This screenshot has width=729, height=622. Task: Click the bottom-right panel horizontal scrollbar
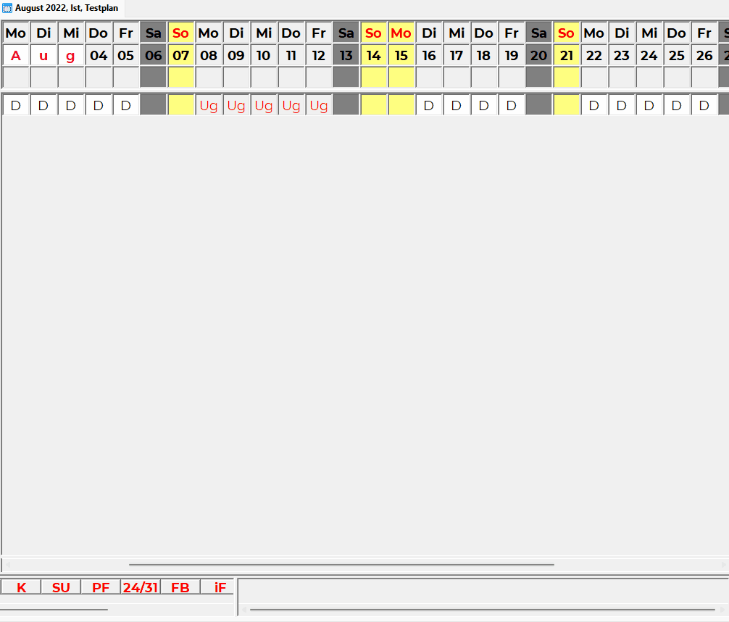click(x=482, y=609)
